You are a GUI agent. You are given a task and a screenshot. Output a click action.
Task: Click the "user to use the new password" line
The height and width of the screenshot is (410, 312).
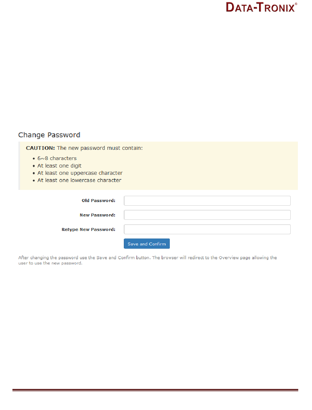(50, 263)
